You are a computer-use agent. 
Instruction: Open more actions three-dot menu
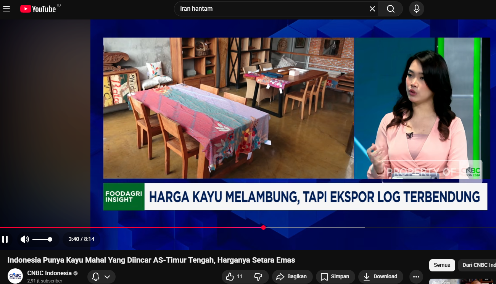click(416, 277)
